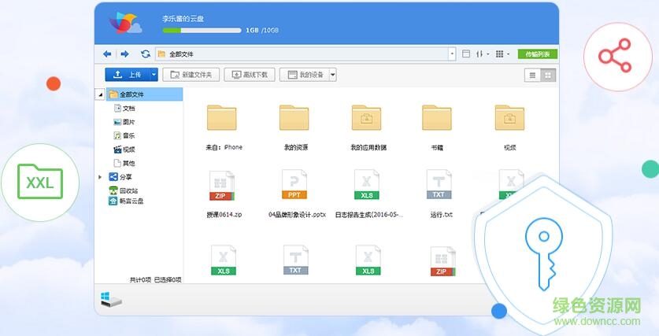Screen dimensions: 659x336
Task: Go forward with the right arrow
Action: click(125, 54)
